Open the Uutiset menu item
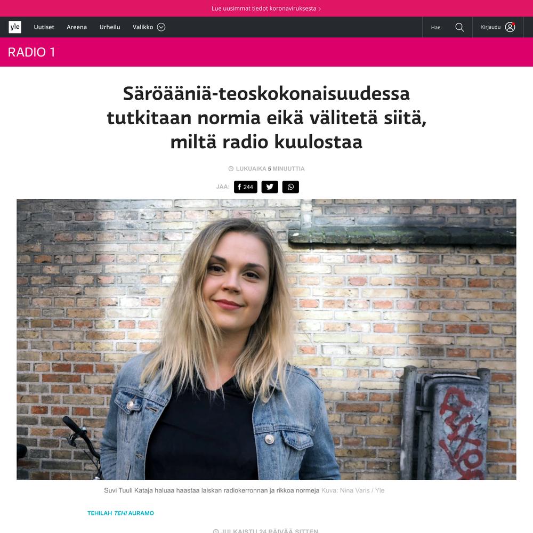This screenshot has height=533, width=533. (x=44, y=27)
